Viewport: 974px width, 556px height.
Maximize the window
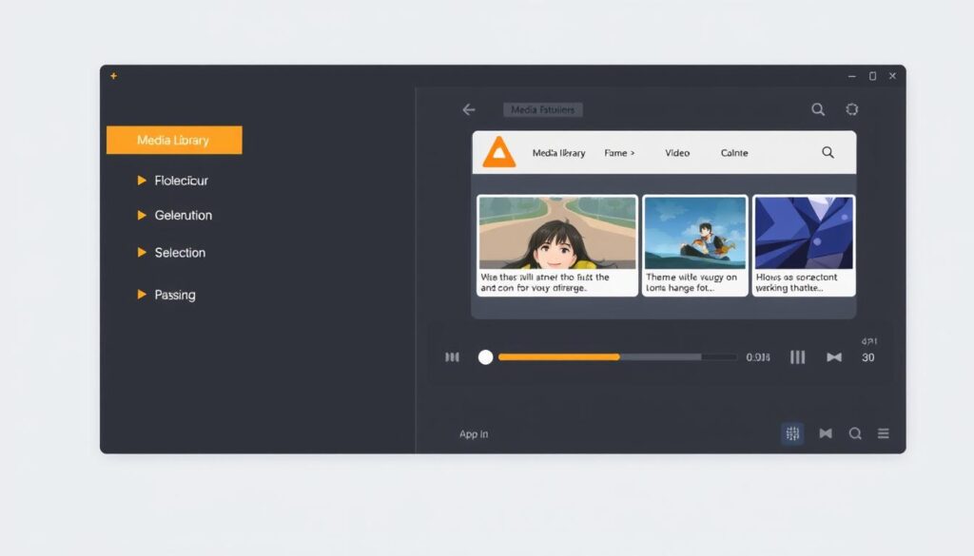click(x=873, y=76)
